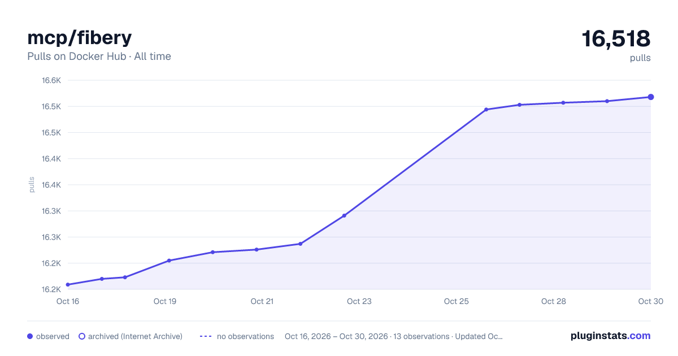The height and width of the screenshot is (356, 678).
Task: Click the 'Pulls on Docker Hub · All time' subtitle
Action: click(x=99, y=57)
